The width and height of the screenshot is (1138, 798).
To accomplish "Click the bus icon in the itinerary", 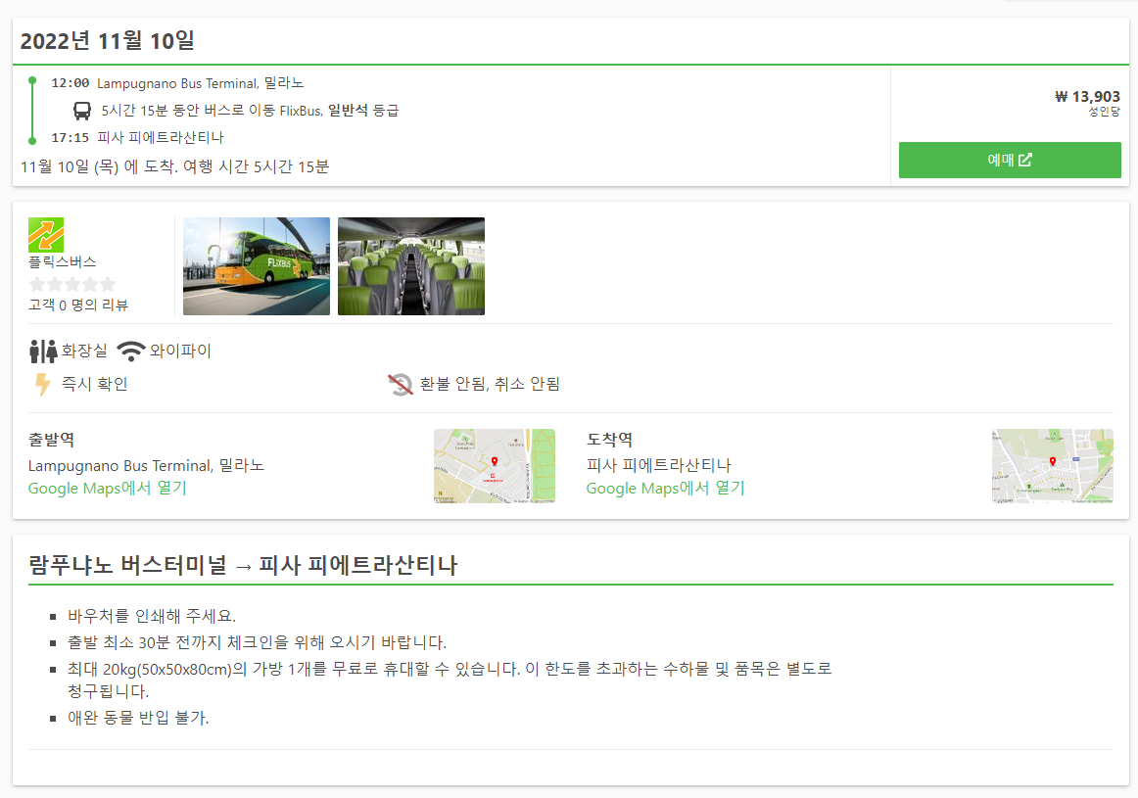I will 82,111.
